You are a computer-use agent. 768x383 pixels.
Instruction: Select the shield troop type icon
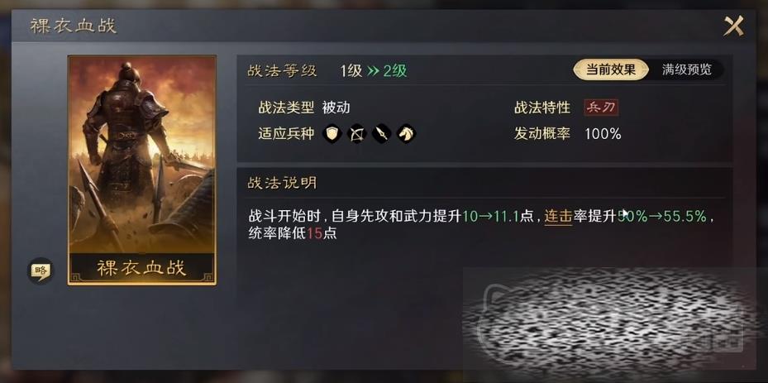click(332, 133)
